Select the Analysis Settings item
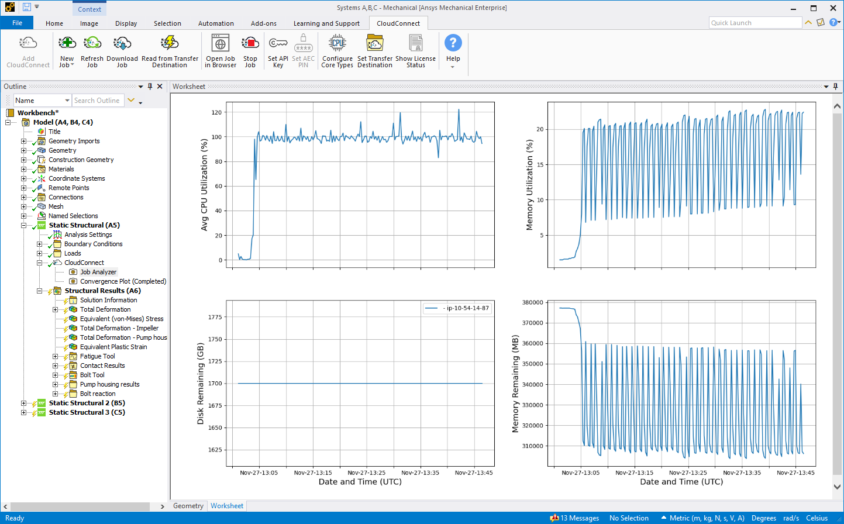 88,235
